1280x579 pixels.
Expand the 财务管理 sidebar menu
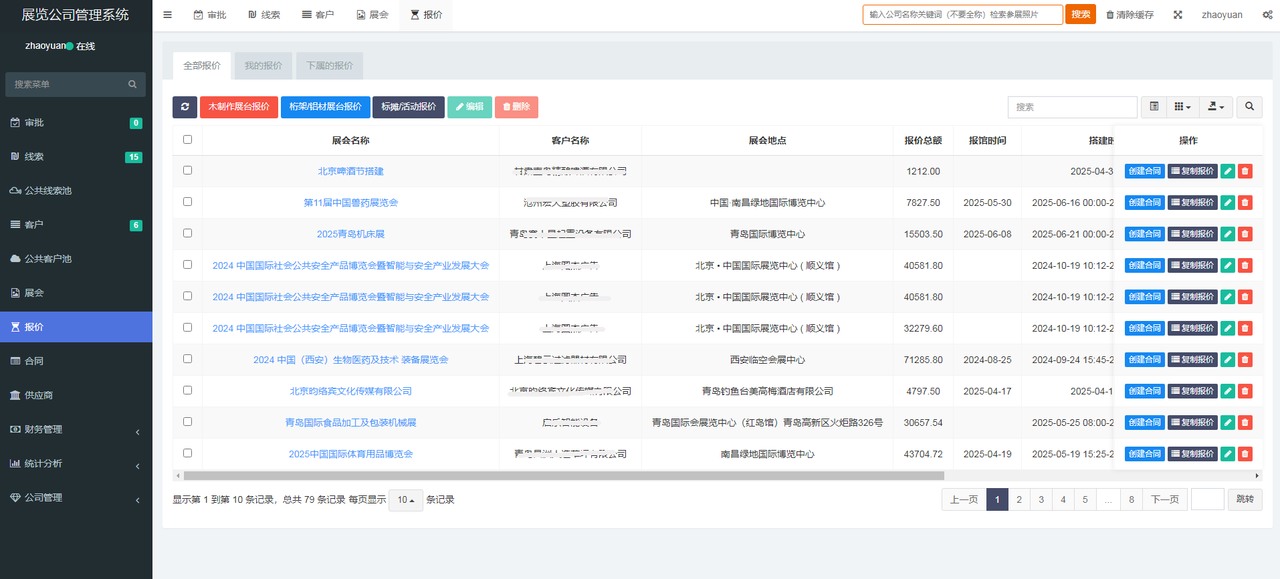click(76, 429)
